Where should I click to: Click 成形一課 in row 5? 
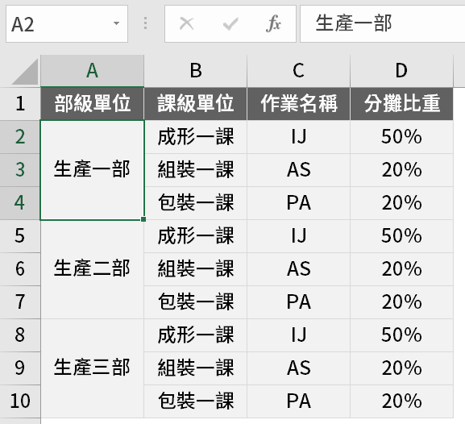coord(196,236)
